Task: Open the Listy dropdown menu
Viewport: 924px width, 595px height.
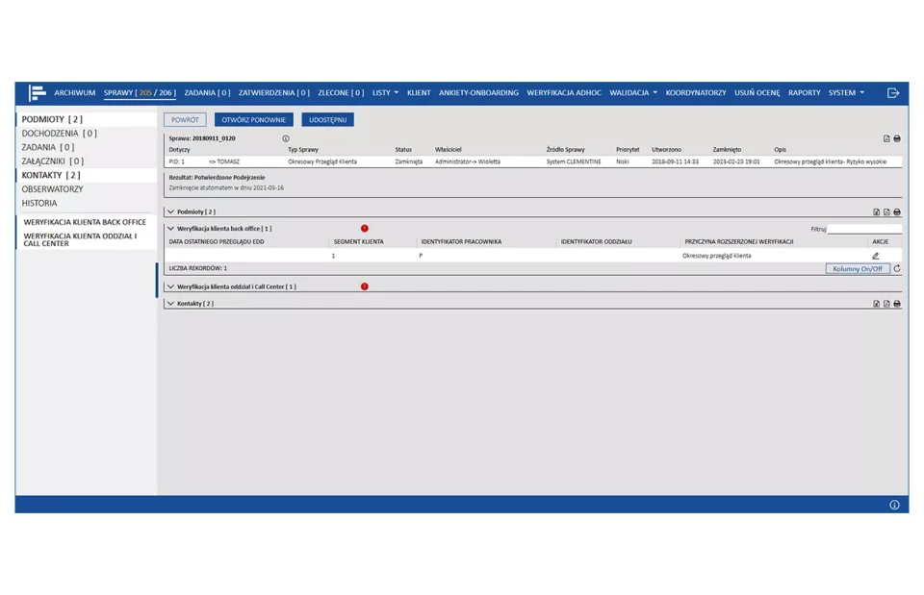Action: click(x=385, y=93)
